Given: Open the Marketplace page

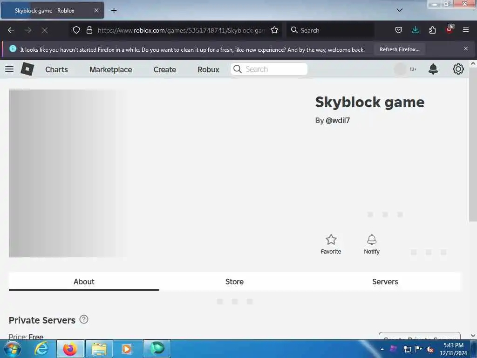Looking at the screenshot, I should pos(111,69).
